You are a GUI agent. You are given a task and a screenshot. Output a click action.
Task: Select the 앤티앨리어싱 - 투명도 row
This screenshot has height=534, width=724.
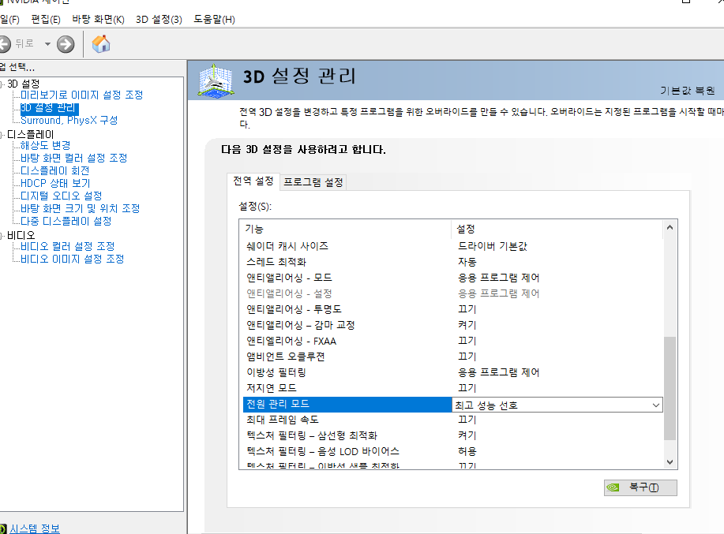pos(452,309)
